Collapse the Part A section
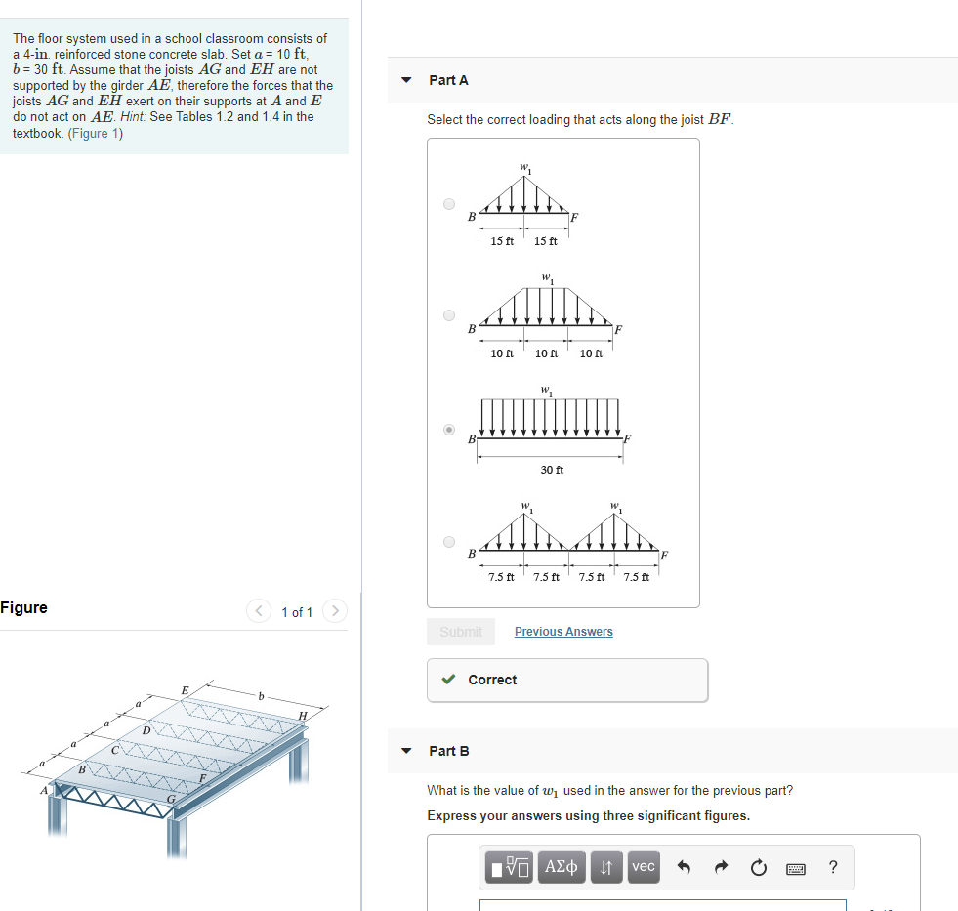958x911 pixels. [406, 80]
